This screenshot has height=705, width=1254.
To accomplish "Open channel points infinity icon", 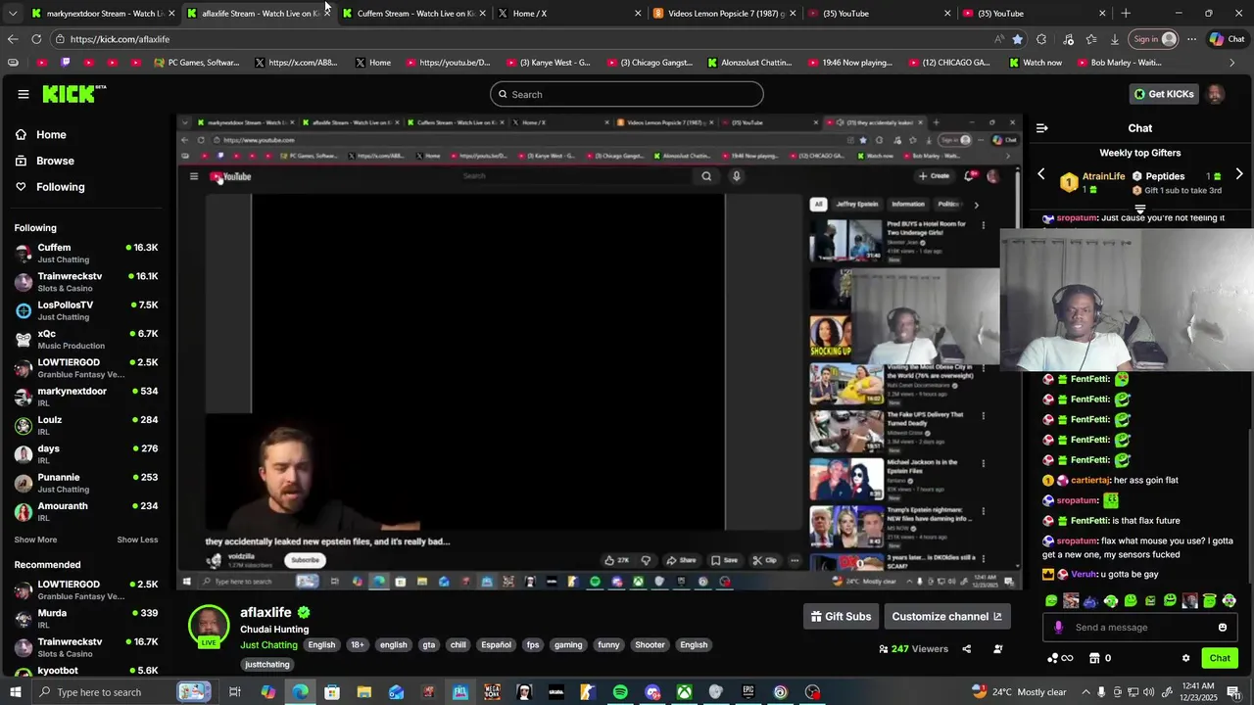I will pos(1060,658).
